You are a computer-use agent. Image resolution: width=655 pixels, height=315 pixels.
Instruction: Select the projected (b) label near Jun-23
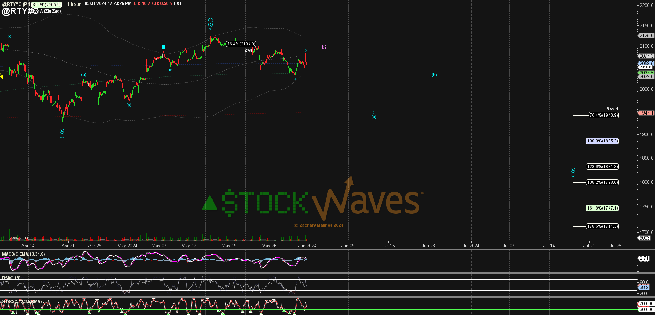pyautogui.click(x=434, y=75)
